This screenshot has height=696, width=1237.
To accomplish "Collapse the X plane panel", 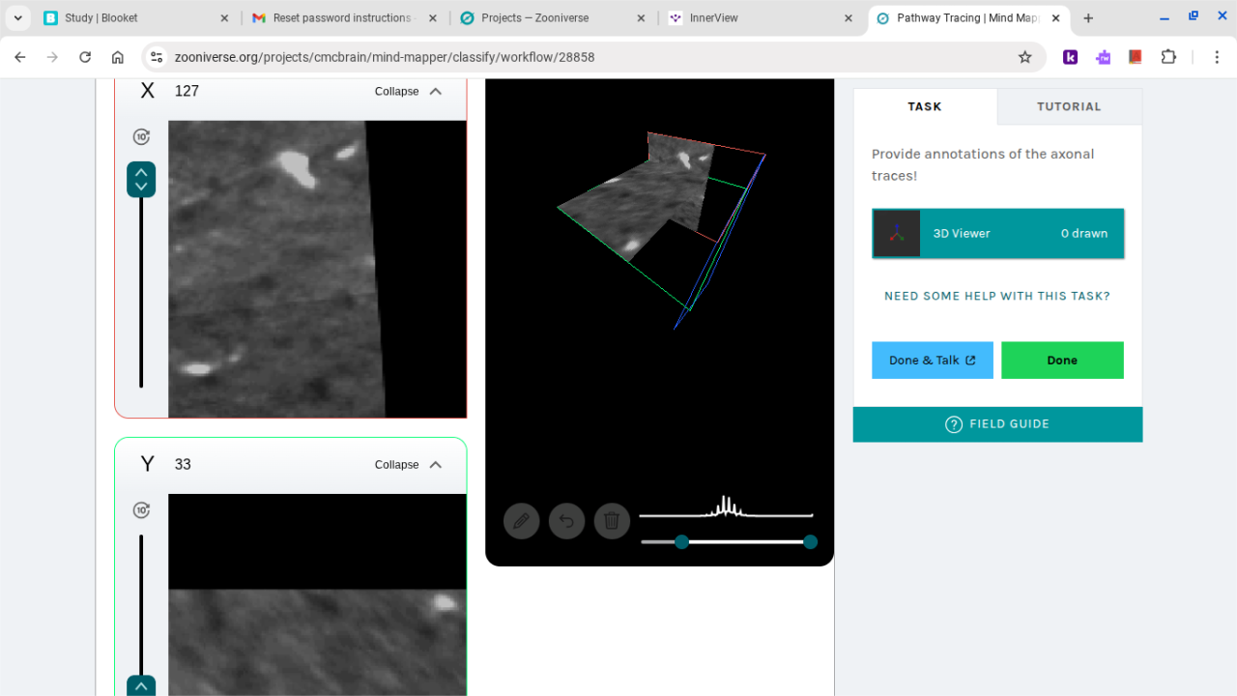I will coord(408,91).
